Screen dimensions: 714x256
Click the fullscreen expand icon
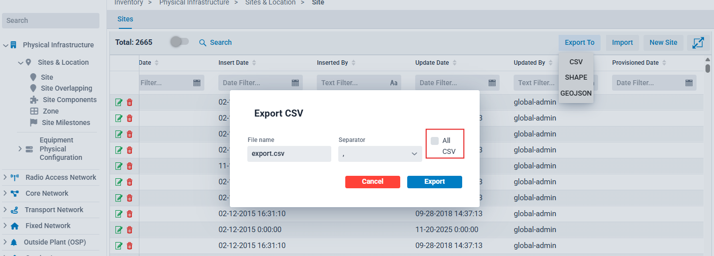(698, 43)
